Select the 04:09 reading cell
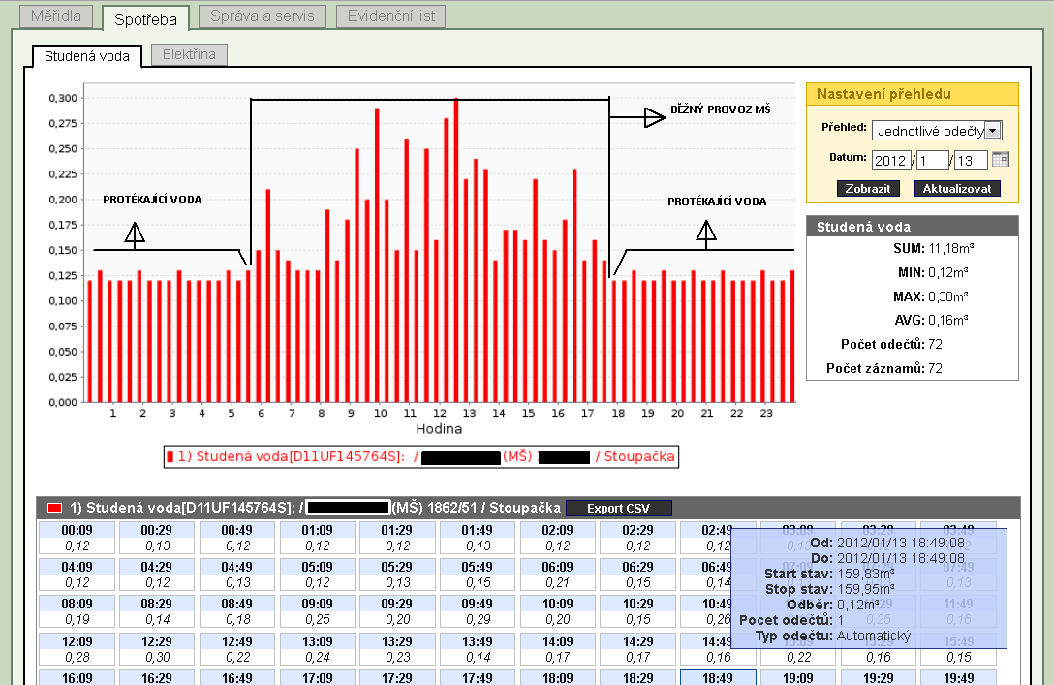Viewport: 1054px width, 685px height. click(77, 575)
